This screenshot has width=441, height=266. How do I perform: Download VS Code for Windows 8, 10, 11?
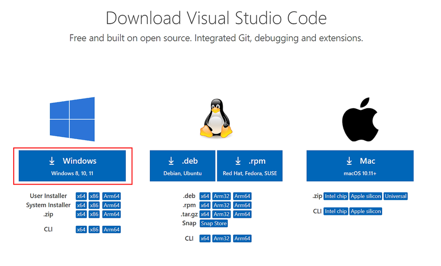coord(72,166)
